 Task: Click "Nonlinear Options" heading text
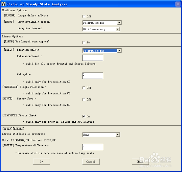[x=15, y=10]
